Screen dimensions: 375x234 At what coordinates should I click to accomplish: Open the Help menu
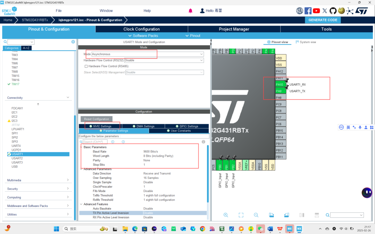pyautogui.click(x=147, y=11)
